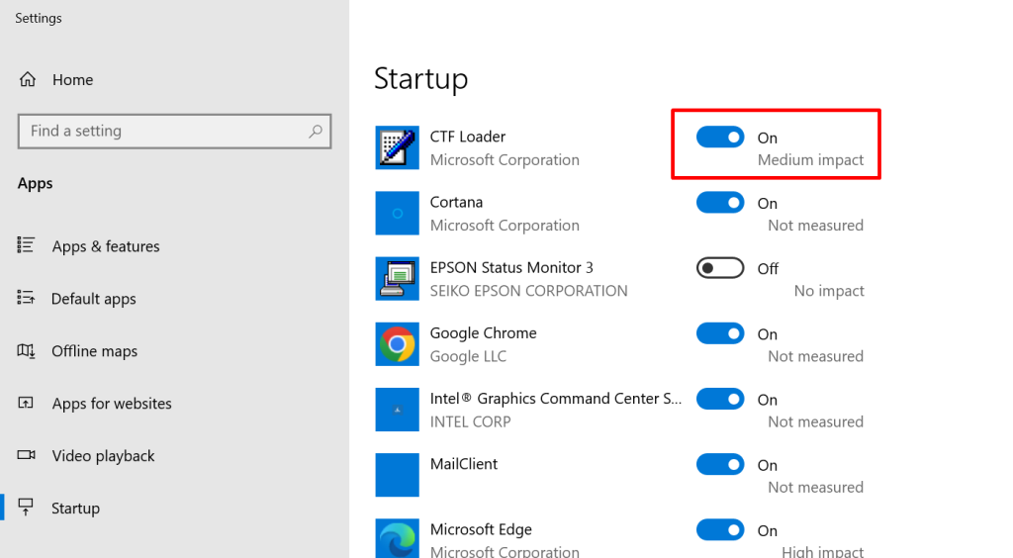
Task: Click the MailClient app icon
Action: point(398,475)
